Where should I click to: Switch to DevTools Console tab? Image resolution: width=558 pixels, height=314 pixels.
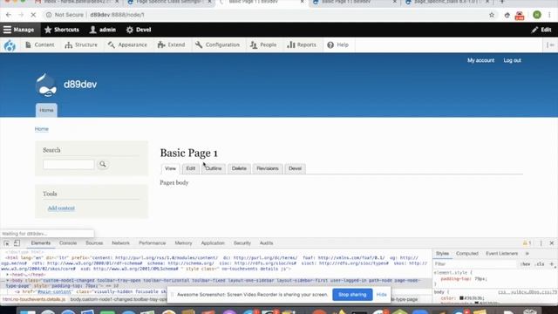tap(68, 243)
